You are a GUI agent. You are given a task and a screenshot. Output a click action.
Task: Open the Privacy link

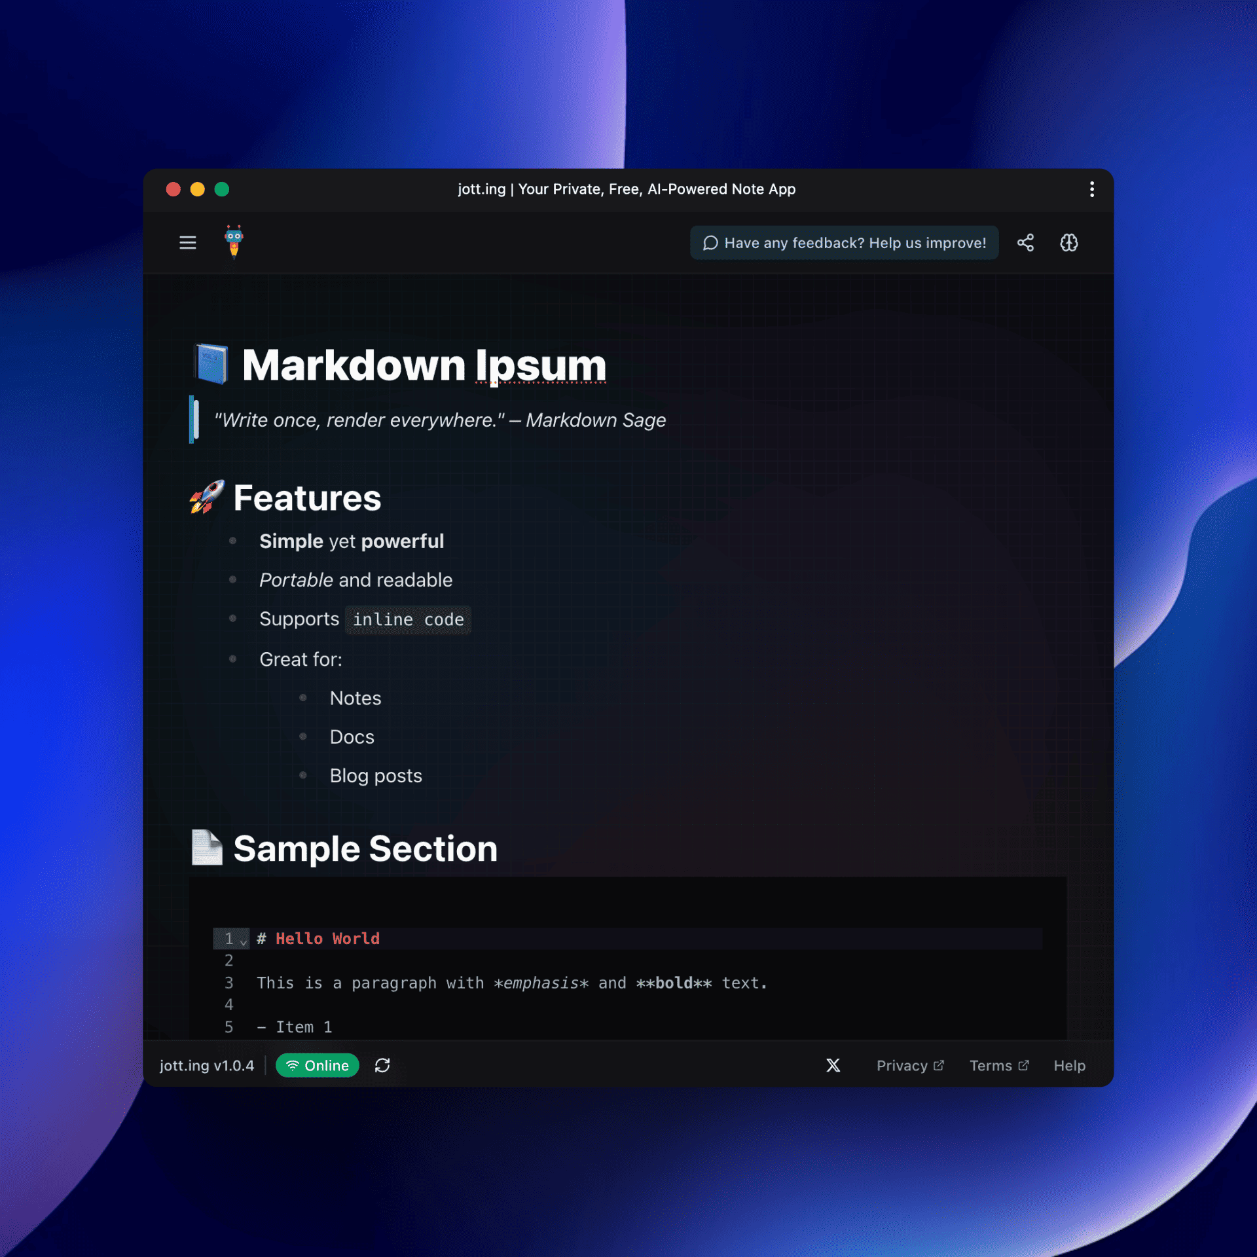pos(910,1065)
